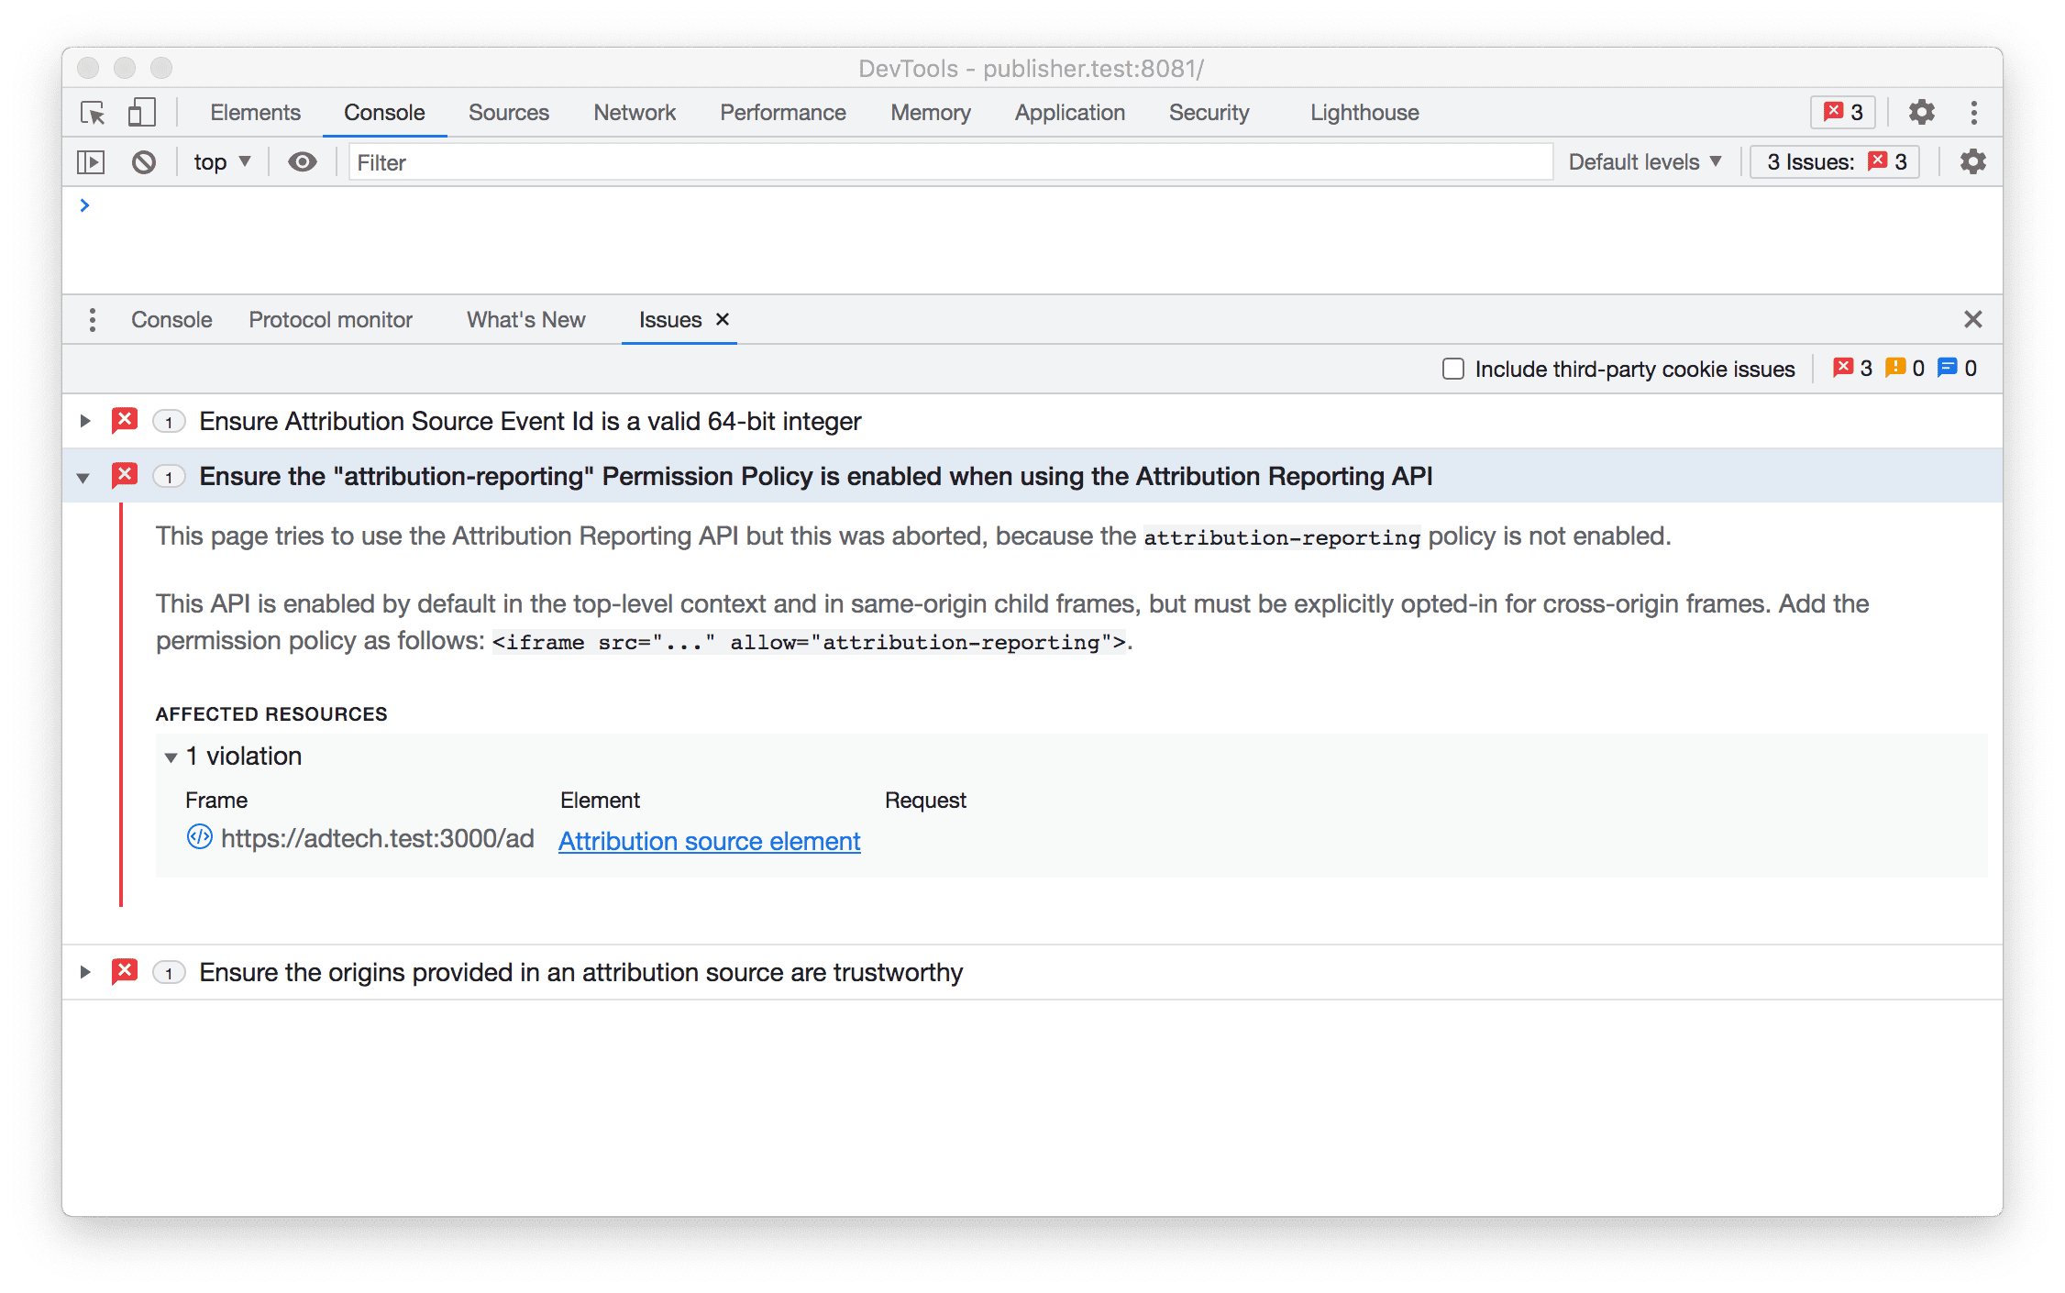2065x1293 pixels.
Task: Select the Console tab in DevTools
Action: [384, 112]
